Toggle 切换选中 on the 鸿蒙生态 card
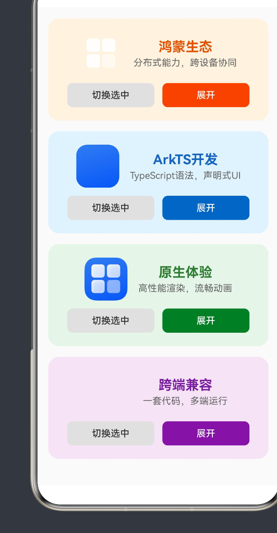This screenshot has width=277, height=533. tap(111, 95)
